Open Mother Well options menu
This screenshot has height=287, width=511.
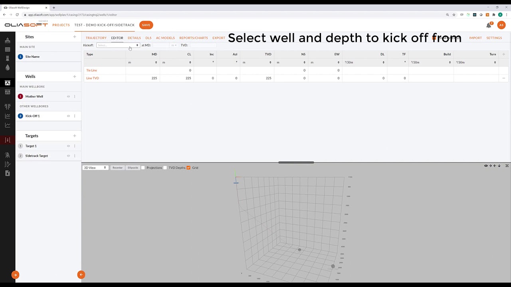[x=75, y=96]
